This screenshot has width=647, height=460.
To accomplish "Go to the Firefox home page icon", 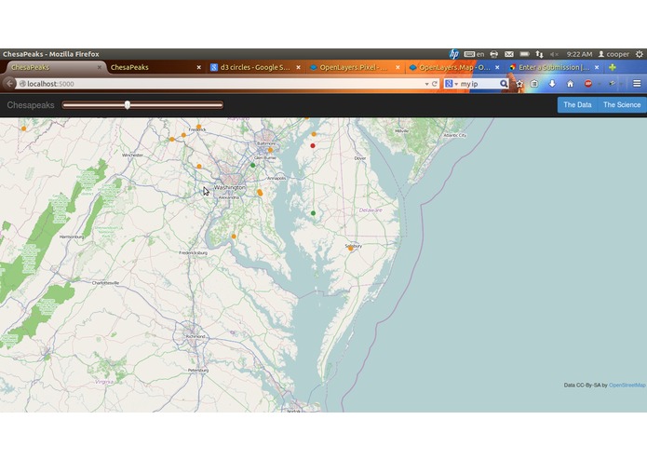I will pos(571,84).
